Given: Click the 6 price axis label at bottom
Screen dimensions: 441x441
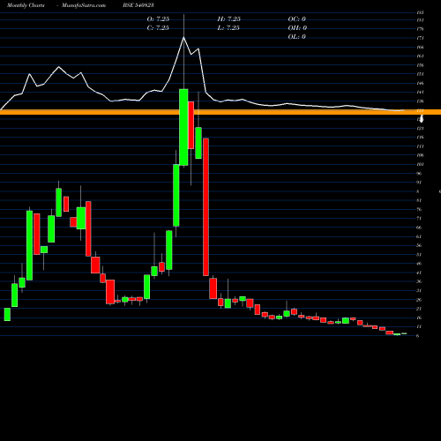Looking at the screenshot, I should (x=418, y=336).
